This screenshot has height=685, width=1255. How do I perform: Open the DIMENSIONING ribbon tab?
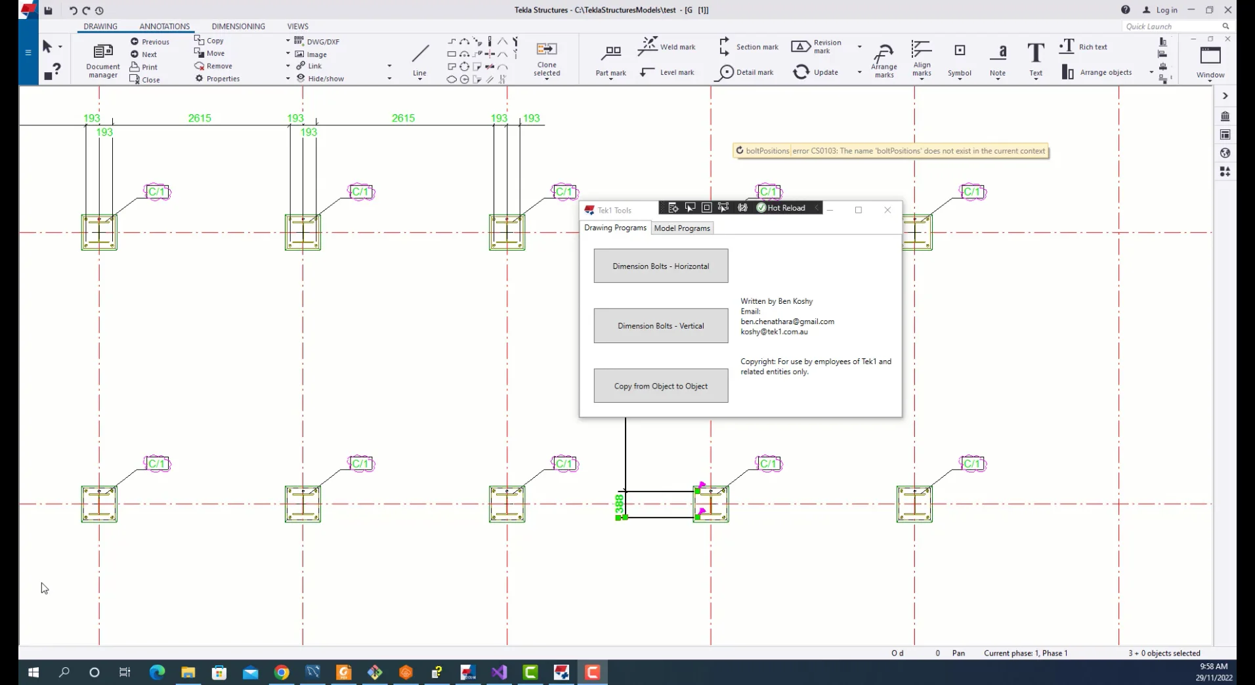[238, 26]
